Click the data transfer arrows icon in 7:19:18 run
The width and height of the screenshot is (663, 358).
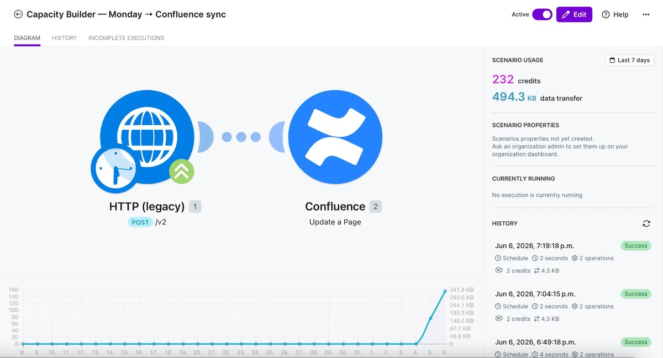[x=537, y=271]
